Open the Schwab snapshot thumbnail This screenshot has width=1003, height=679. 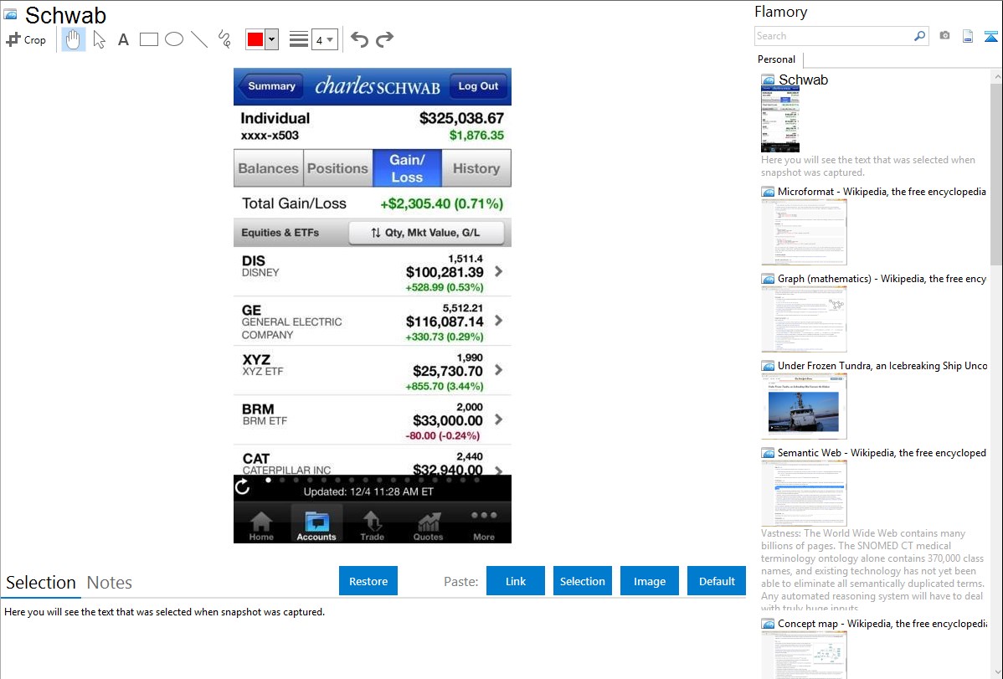779,119
